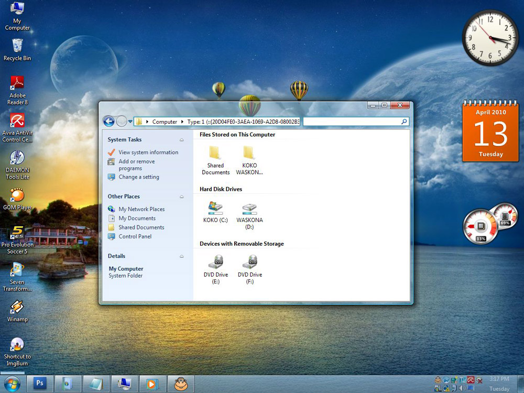Expand the arrow after Computer in address bar

(x=182, y=122)
